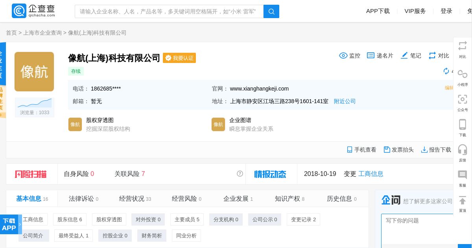
Task: Click 关联风险 7 entry
Action: coord(129,174)
